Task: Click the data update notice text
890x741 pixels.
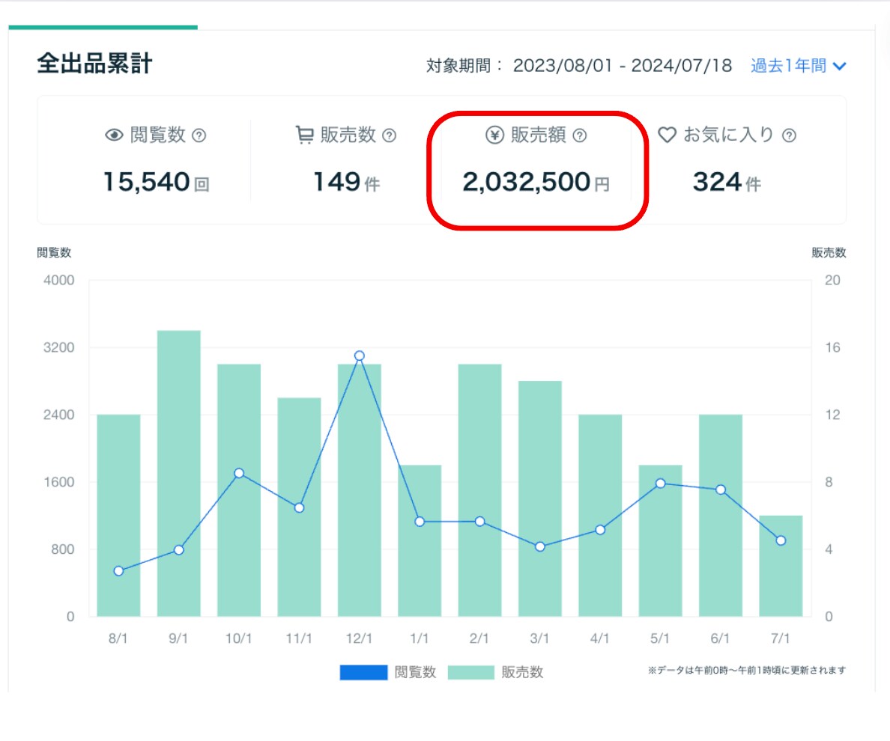Action: (x=747, y=670)
